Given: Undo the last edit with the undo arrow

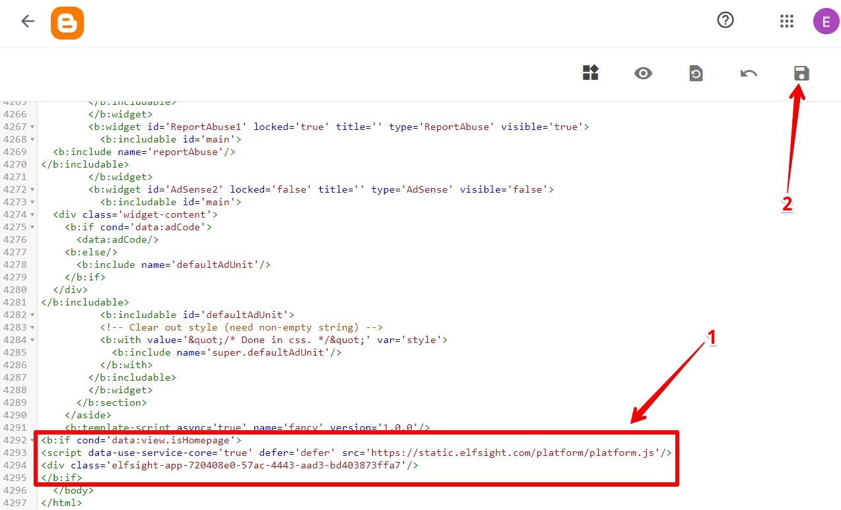Looking at the screenshot, I should 749,73.
